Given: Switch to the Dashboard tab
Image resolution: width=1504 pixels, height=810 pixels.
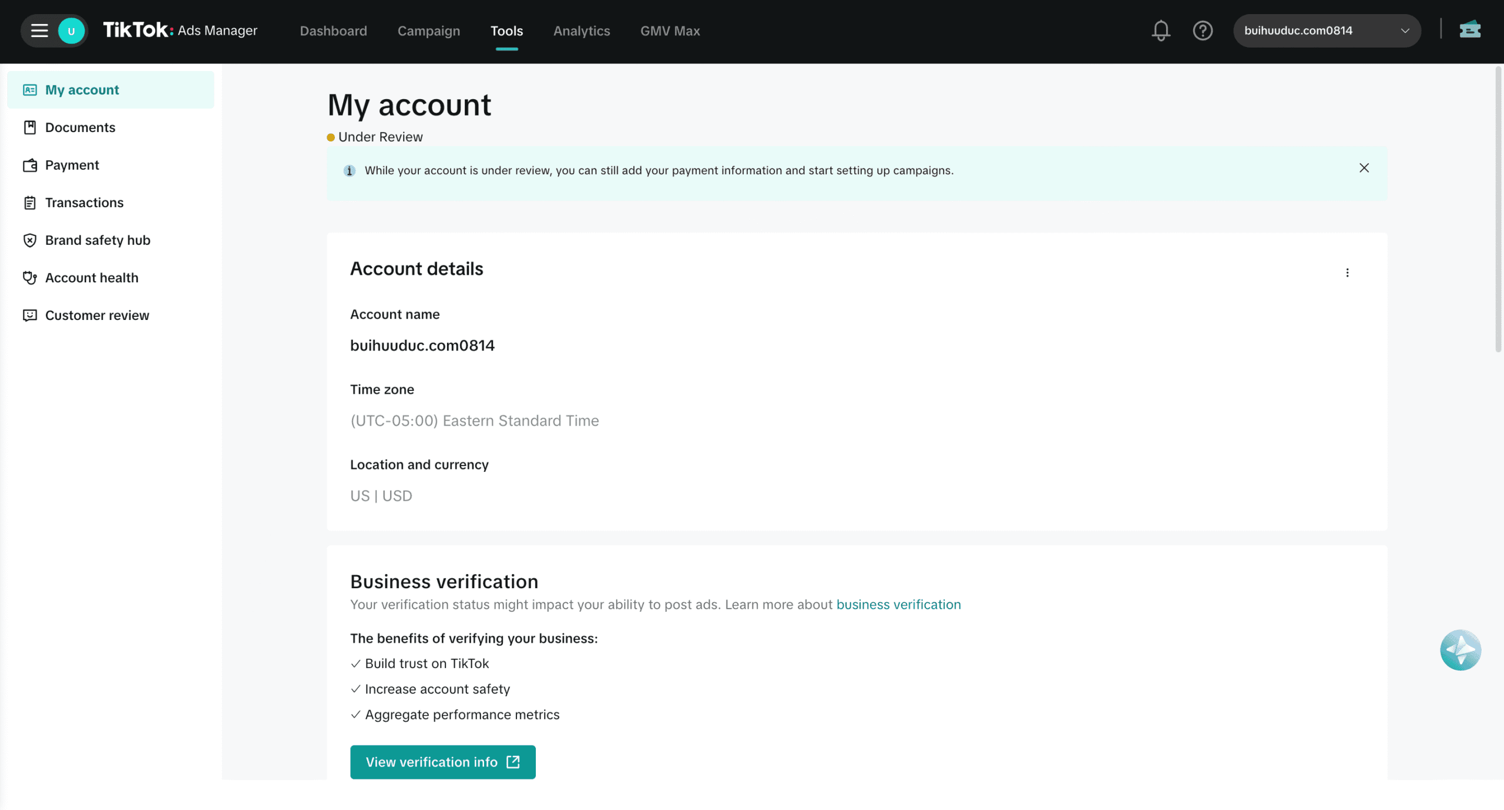Looking at the screenshot, I should [x=333, y=31].
